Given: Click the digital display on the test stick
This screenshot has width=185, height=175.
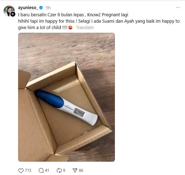Looking at the screenshot, I should coord(79,113).
